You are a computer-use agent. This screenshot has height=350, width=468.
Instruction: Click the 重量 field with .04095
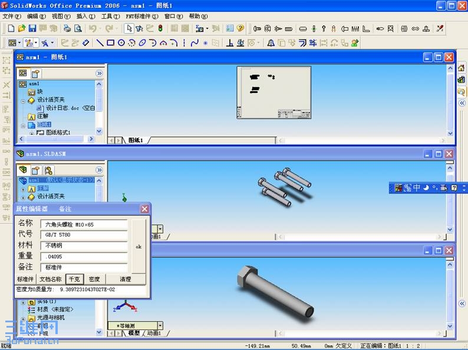(84, 256)
